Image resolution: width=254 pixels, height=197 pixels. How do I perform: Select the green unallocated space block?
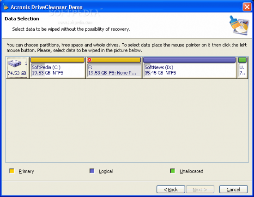(x=242, y=68)
